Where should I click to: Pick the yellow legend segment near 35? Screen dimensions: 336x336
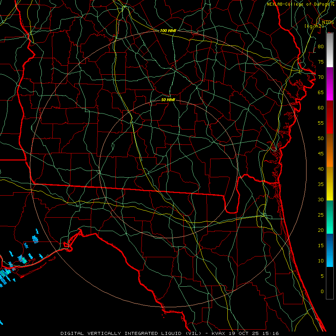click(330, 184)
